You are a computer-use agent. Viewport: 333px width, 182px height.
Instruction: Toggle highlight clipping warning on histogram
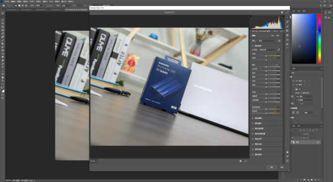(282, 16)
